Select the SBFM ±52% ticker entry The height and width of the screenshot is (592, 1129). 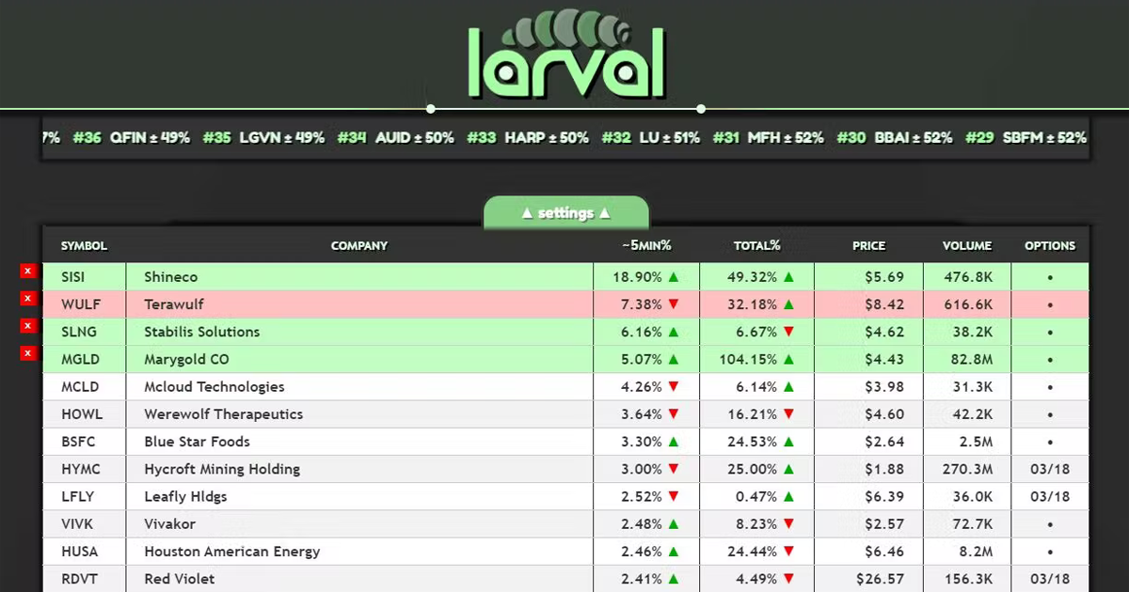point(1044,137)
